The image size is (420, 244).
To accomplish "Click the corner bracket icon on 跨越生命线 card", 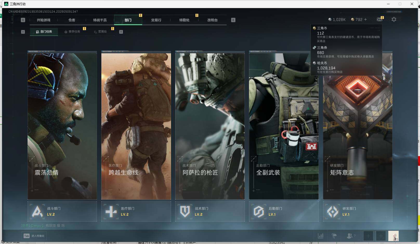I will (x=106, y=159).
